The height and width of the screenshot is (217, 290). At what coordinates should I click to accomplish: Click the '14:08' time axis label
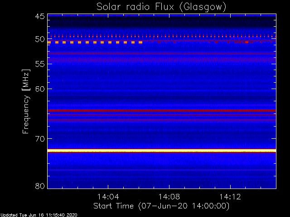[169, 197]
